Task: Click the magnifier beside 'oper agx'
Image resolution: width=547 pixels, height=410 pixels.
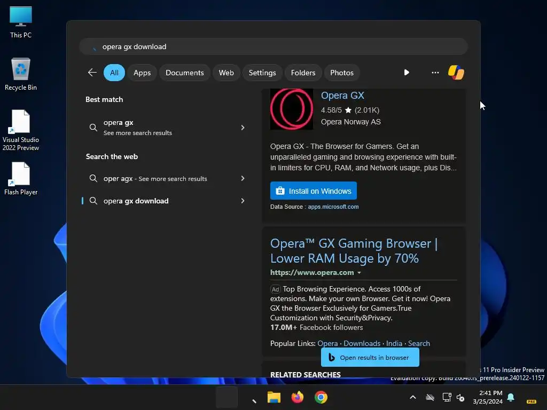Action: 93,178
